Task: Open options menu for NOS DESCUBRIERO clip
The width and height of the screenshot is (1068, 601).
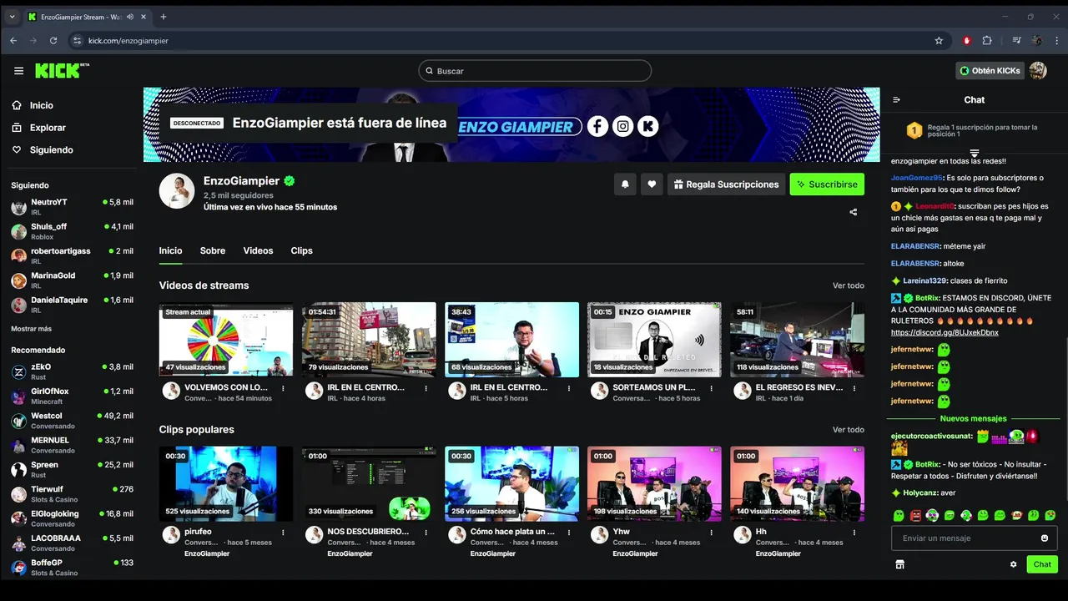Action: 426,532
